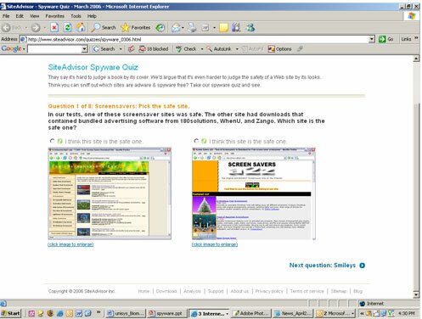Expand the Check button dropdown arrow
The image size is (422, 319).
pyautogui.click(x=202, y=49)
